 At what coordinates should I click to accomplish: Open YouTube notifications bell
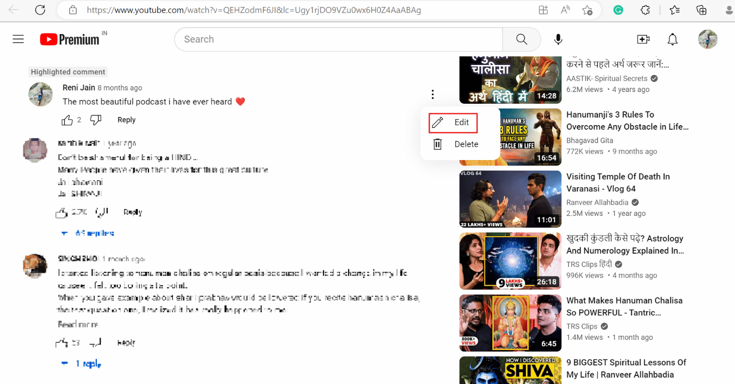click(x=672, y=39)
